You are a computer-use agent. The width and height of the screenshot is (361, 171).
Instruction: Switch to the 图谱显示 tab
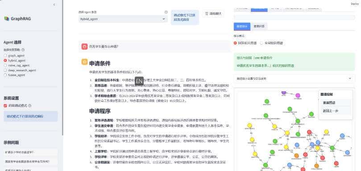(x=242, y=26)
